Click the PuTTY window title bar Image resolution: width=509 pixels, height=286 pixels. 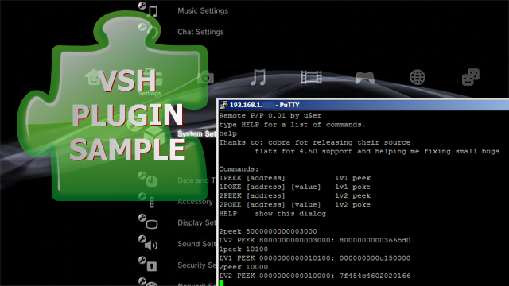[363, 105]
